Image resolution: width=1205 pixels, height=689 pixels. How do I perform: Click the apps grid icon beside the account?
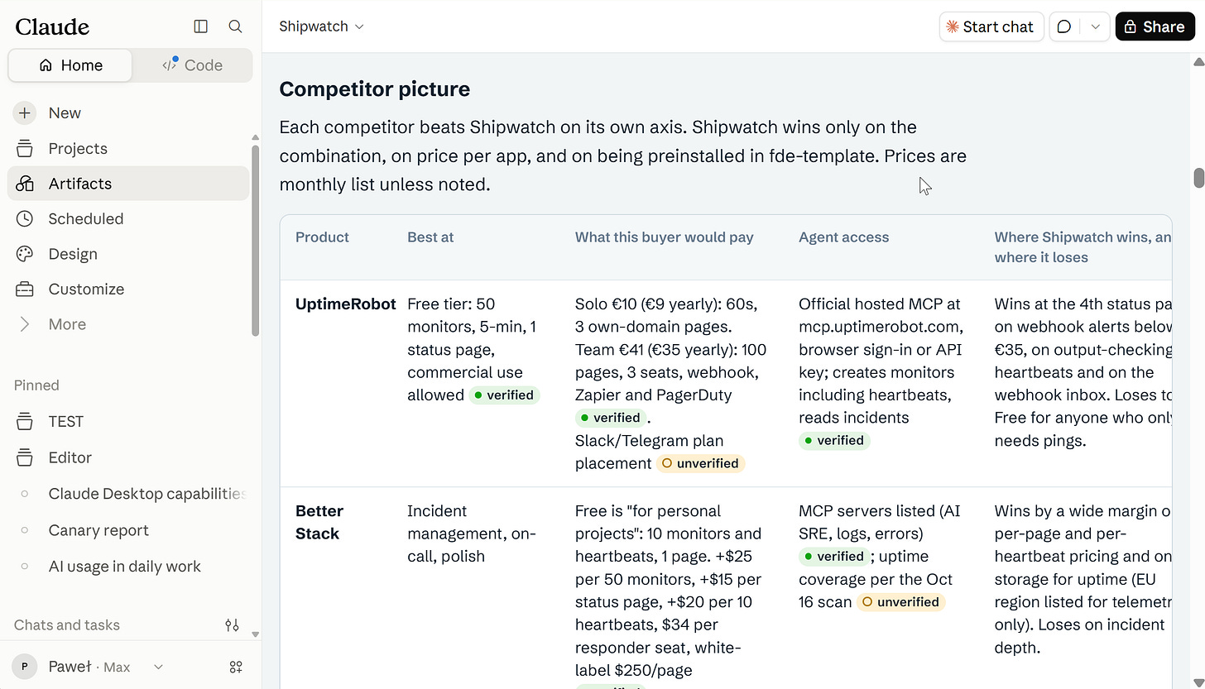236,667
